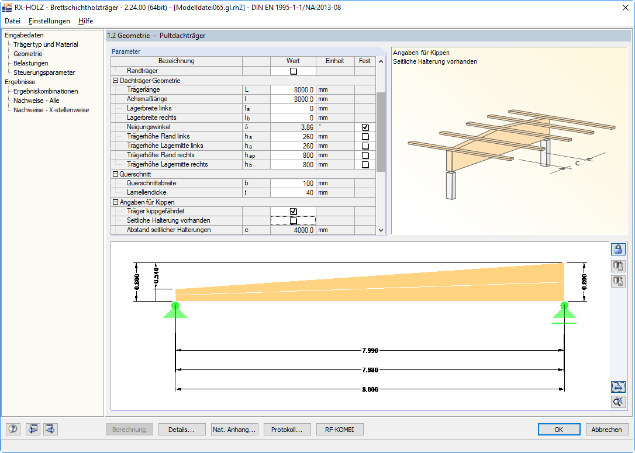
Task: Edit the Trägerhöhe Rand rechts value
Action: pos(293,155)
